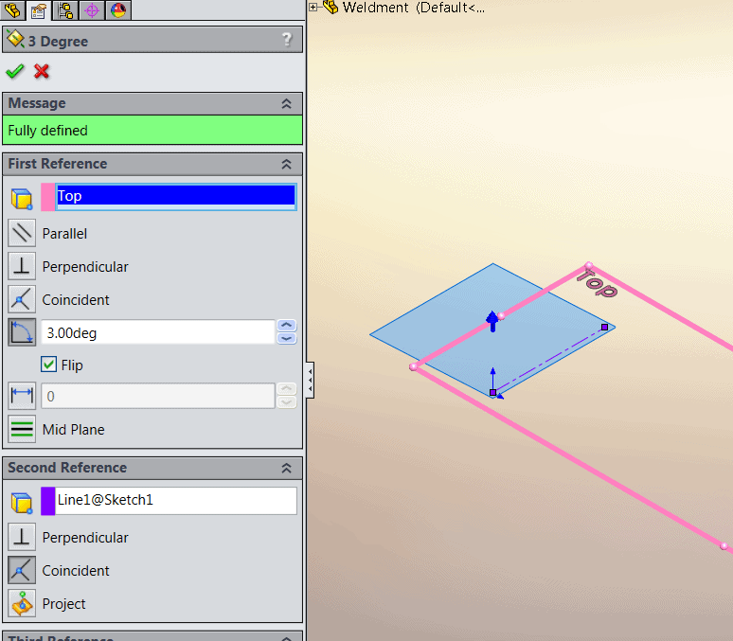Click the Line1@Sketch1 selection box
Image resolution: width=733 pixels, height=641 pixels.
176,501
